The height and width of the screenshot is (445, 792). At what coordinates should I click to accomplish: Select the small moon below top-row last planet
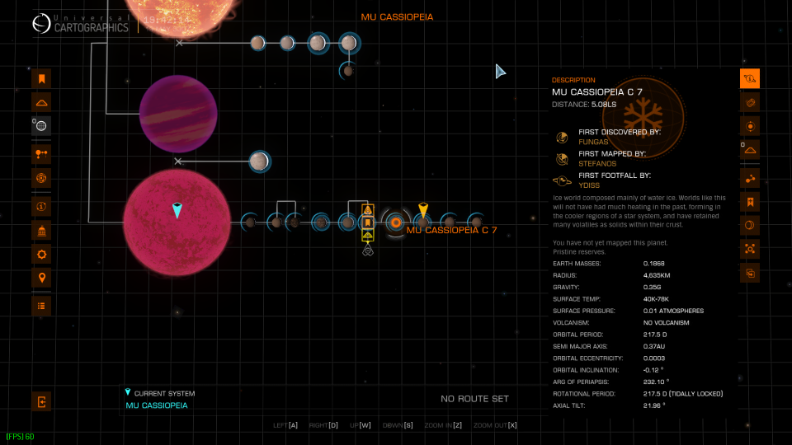(348, 71)
